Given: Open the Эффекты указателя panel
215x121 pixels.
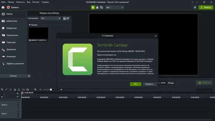Looking at the screenshot, I should pos(13,64).
